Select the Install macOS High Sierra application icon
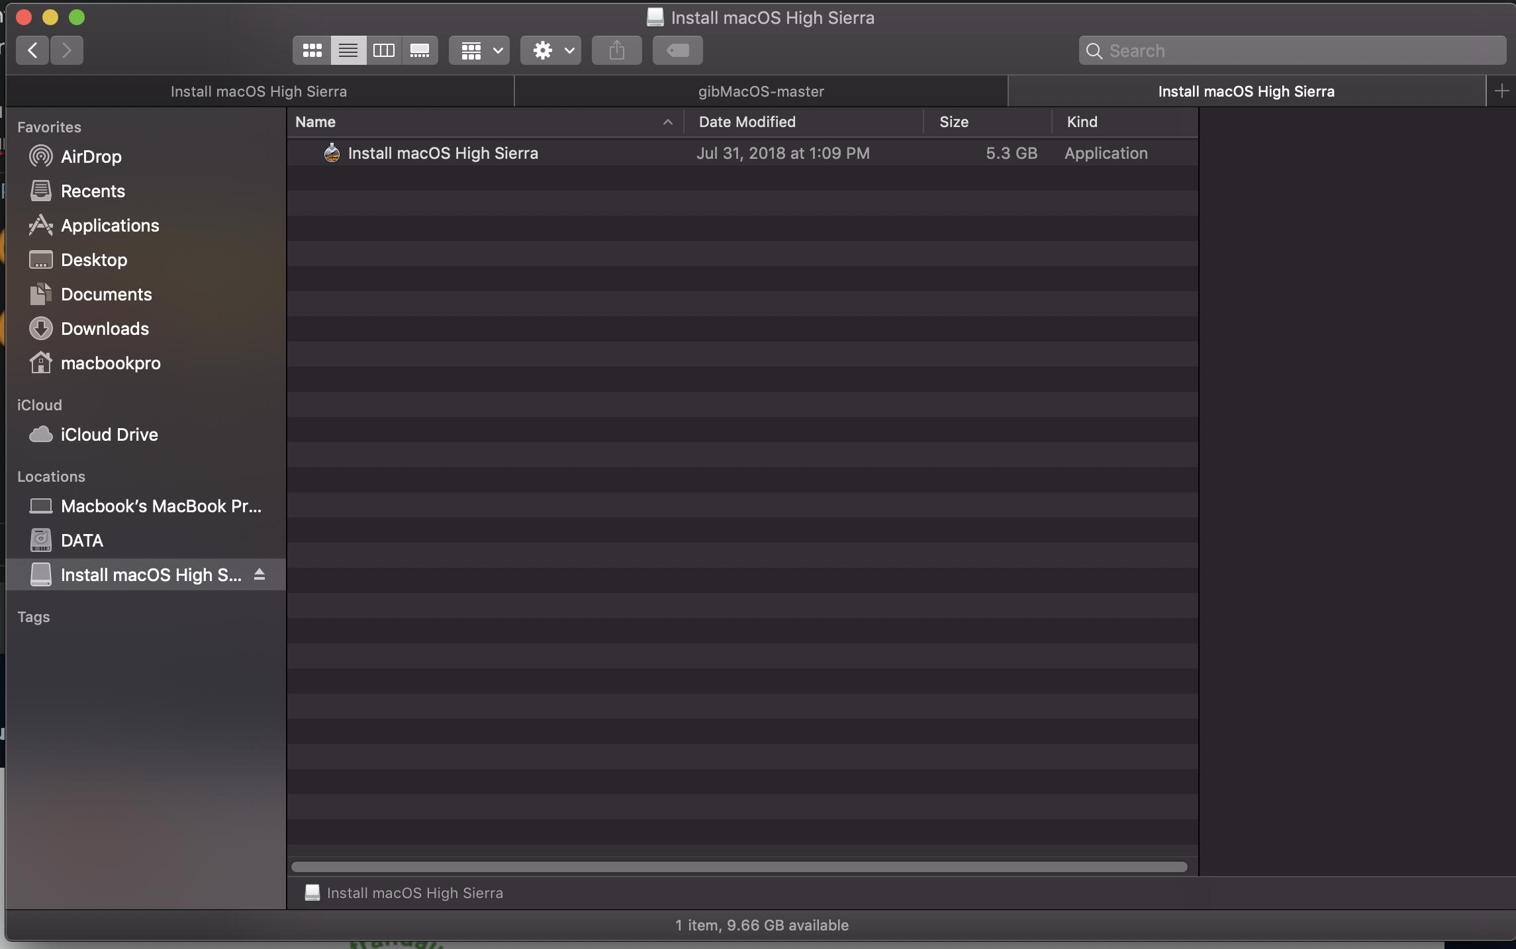The image size is (1516, 949). point(332,153)
